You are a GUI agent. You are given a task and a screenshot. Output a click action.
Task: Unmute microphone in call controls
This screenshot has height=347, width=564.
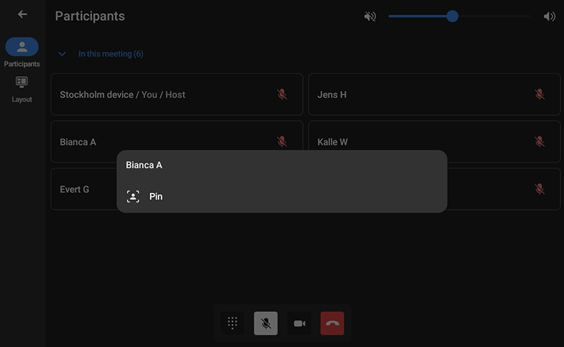[x=266, y=323]
